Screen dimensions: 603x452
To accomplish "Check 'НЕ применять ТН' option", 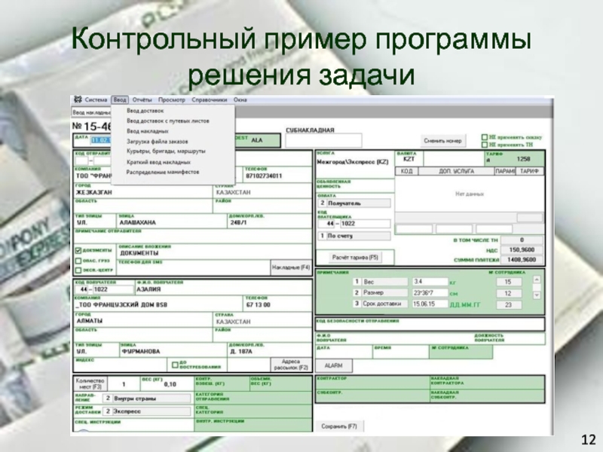I will click(484, 144).
